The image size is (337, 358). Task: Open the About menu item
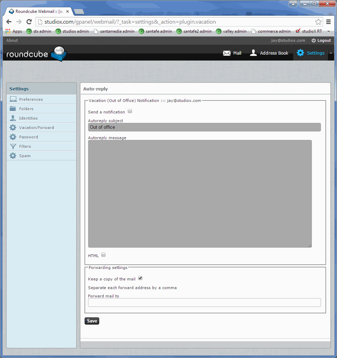pyautogui.click(x=11, y=40)
